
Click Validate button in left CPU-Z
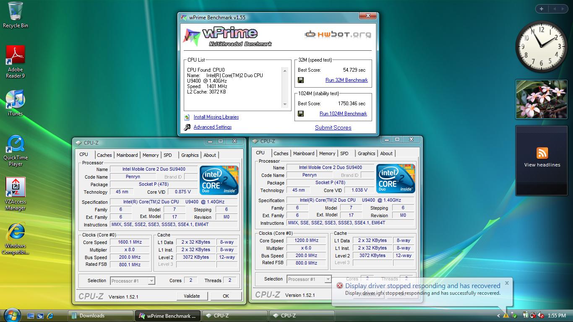[192, 296]
